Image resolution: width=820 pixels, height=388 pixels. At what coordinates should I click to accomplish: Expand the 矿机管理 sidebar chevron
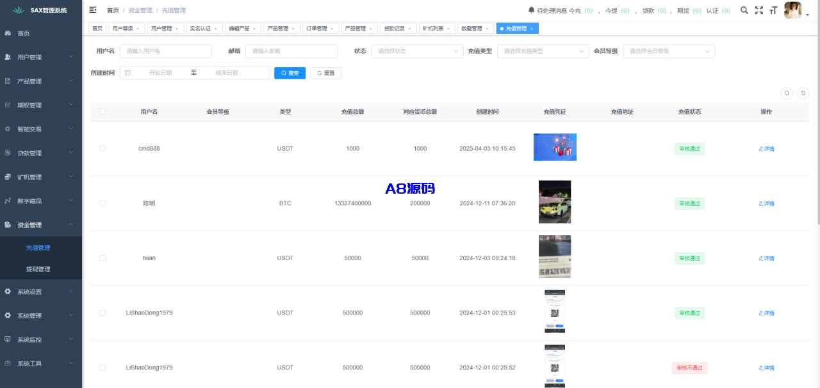(x=71, y=177)
